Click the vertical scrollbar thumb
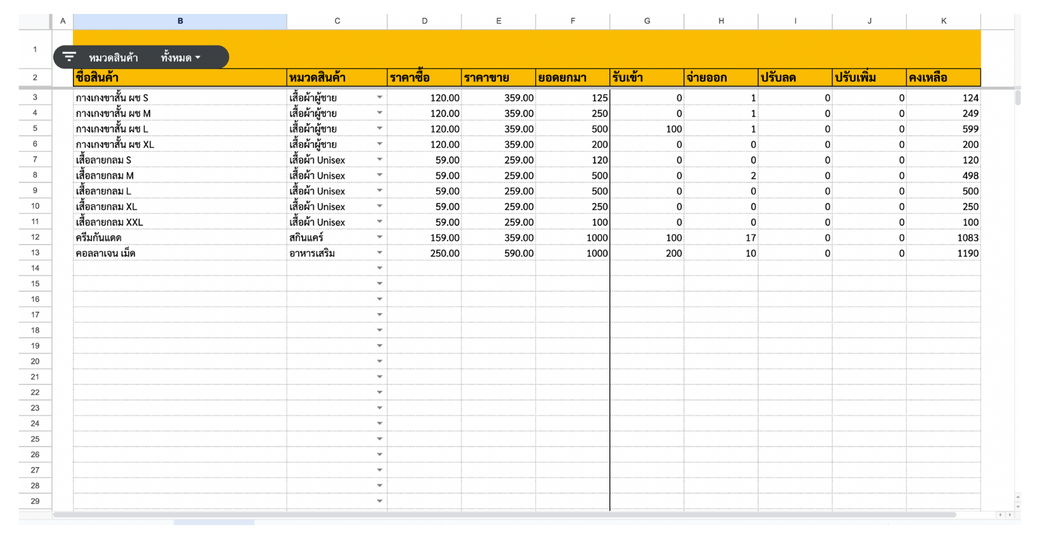 (x=1018, y=98)
